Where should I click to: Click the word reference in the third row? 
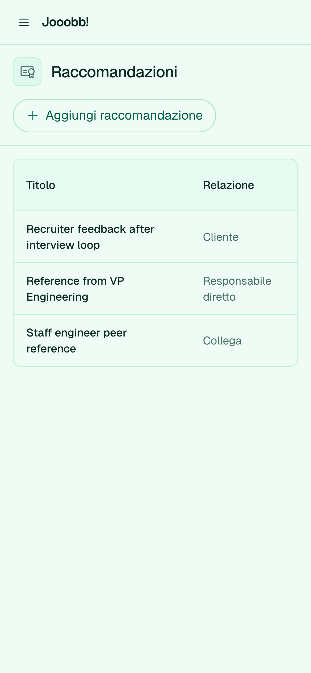coord(51,349)
